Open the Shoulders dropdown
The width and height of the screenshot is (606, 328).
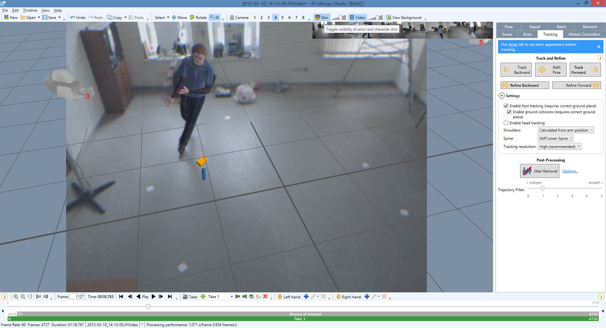[566, 130]
